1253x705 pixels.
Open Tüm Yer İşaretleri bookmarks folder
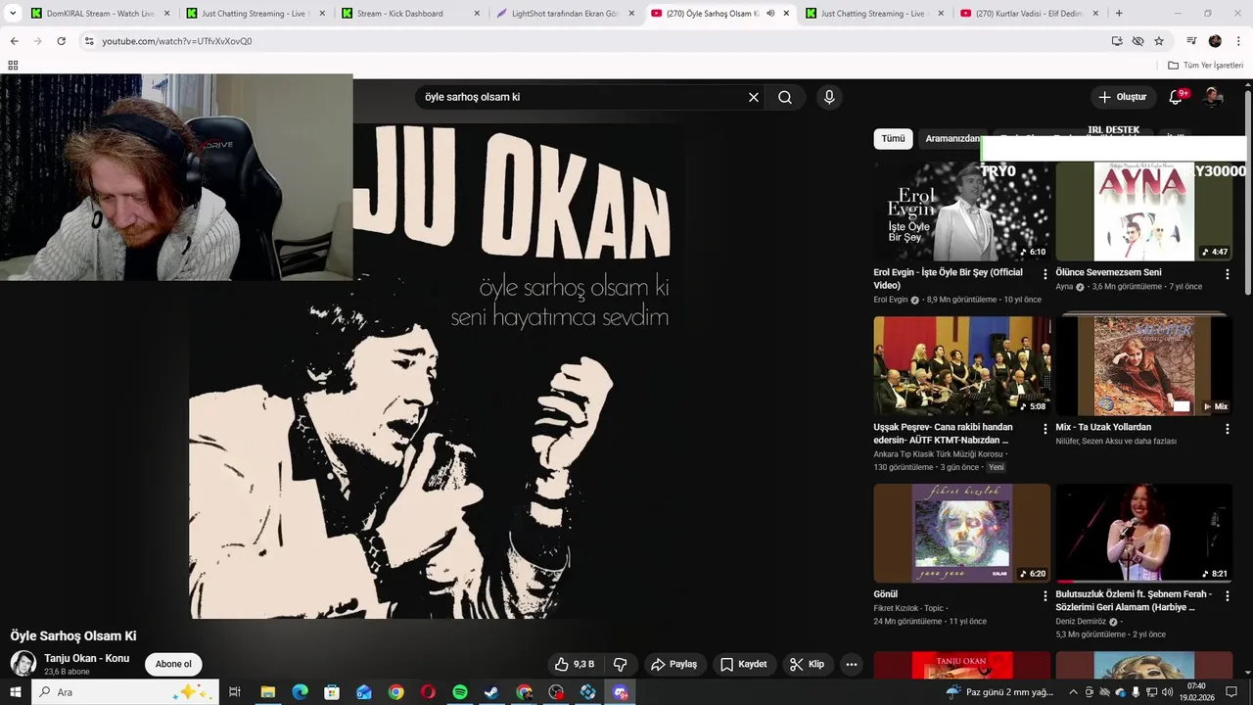pos(1205,65)
